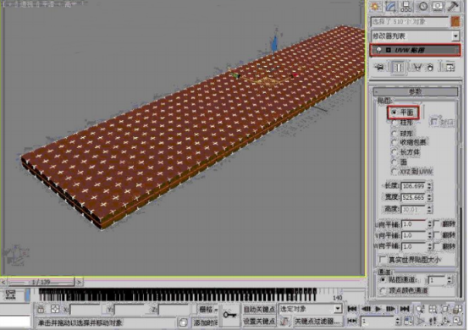The image size is (469, 330).
Task: Open Mini Curve Editor icon
Action: [x=11, y=294]
